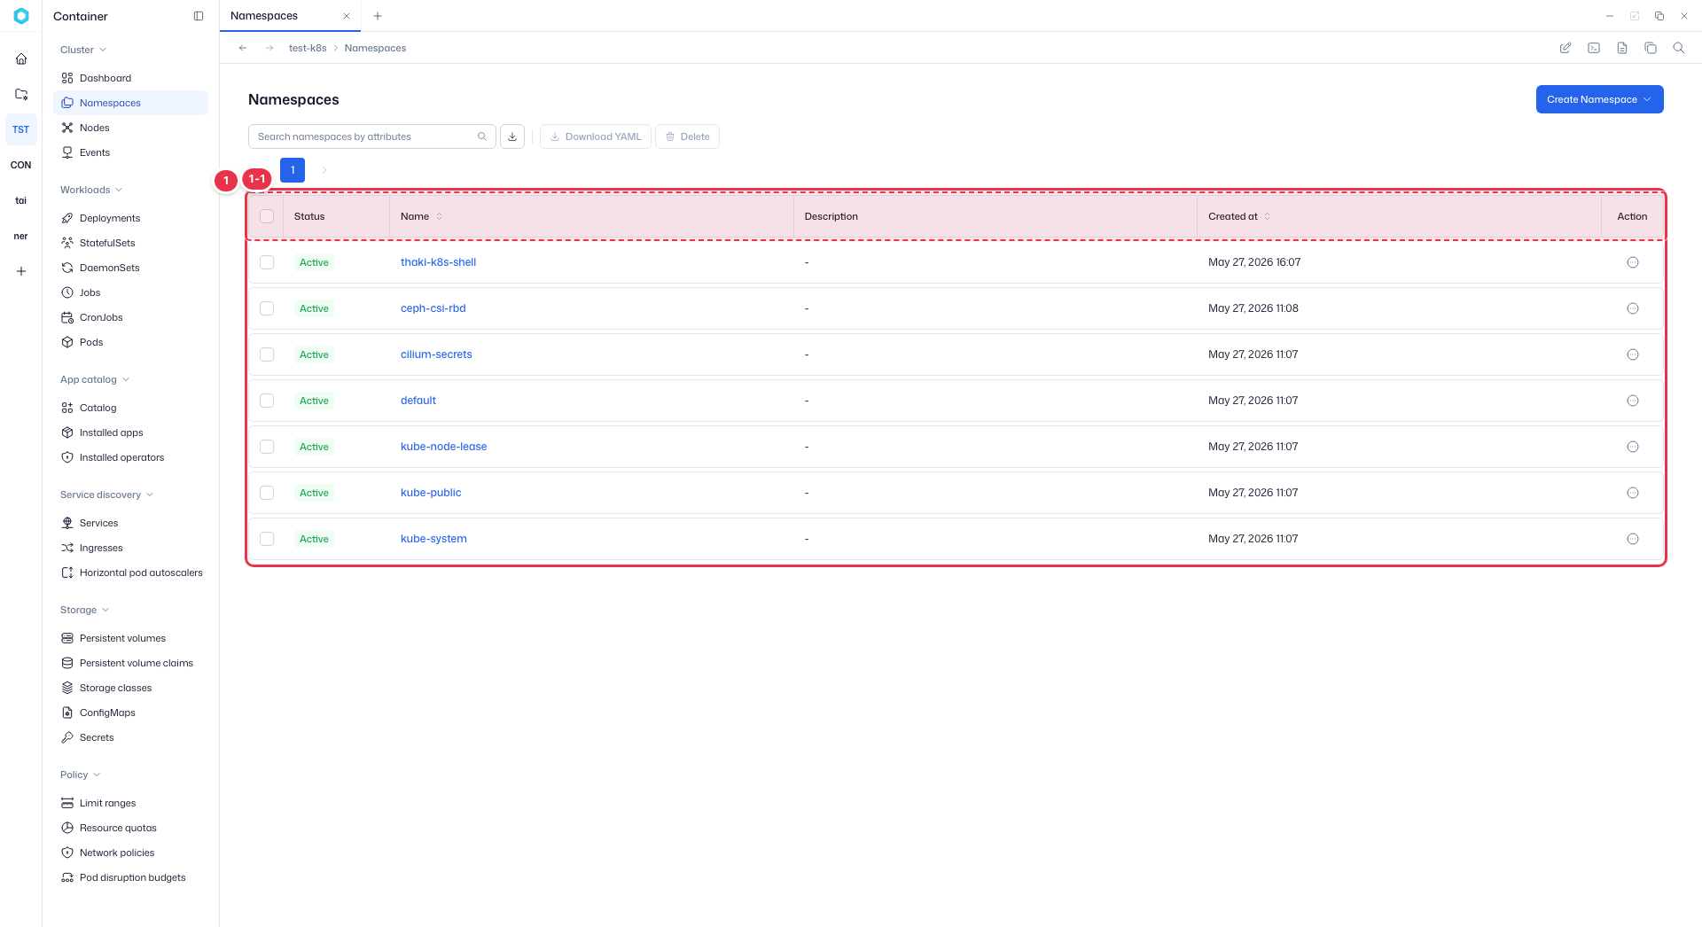Open Pods in sidebar
The image size is (1702, 927).
pos(130,342)
